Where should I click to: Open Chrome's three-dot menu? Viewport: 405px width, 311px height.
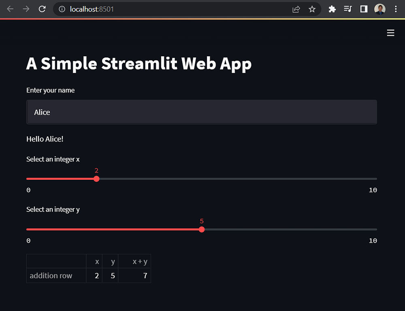[x=395, y=9]
